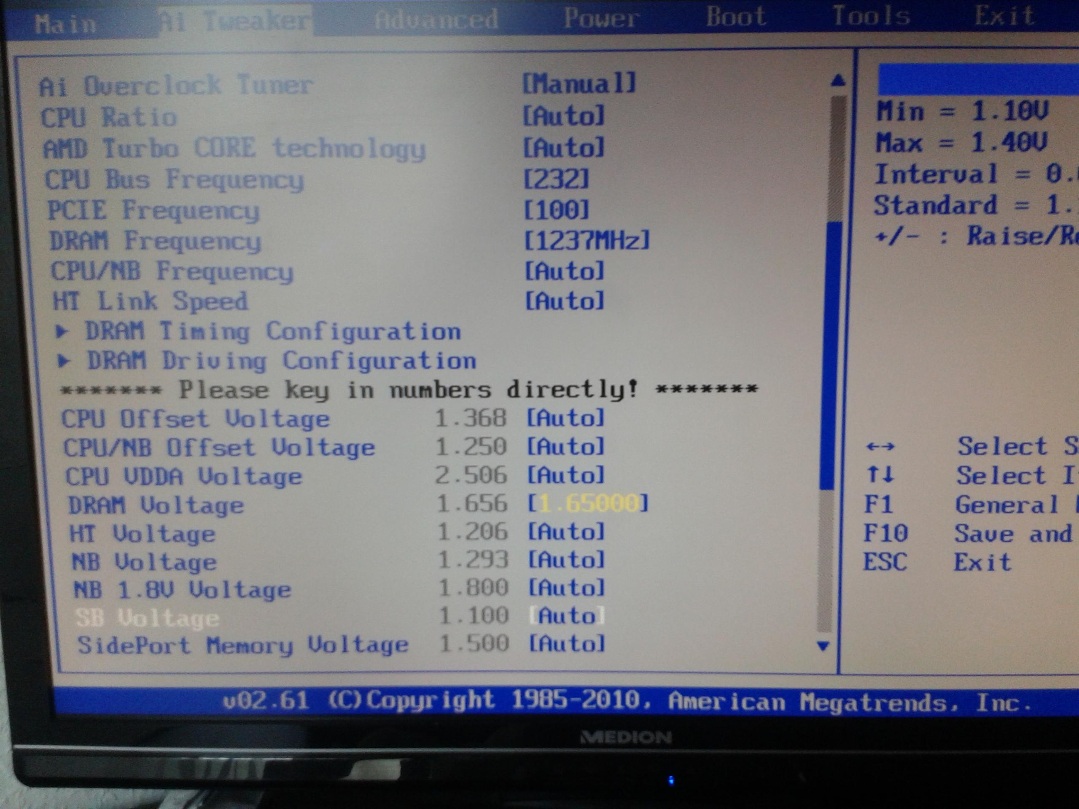Click the PCIE Frequency 100 field
Viewport: 1079px width, 809px height.
pos(556,210)
